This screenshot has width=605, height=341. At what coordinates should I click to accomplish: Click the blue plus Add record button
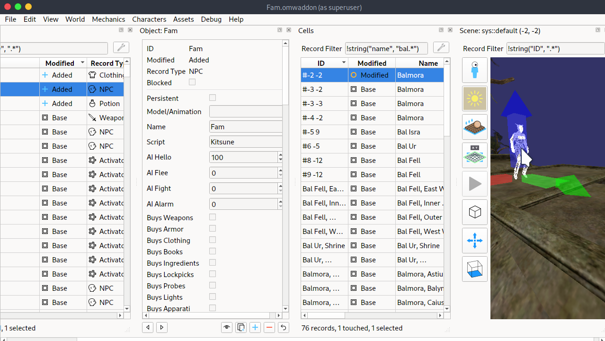255,327
